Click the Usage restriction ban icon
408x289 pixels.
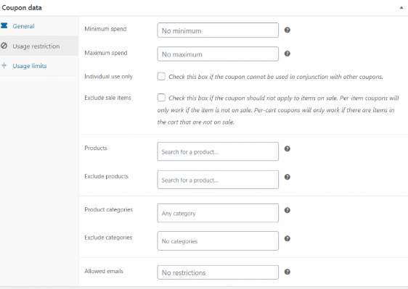(4, 46)
